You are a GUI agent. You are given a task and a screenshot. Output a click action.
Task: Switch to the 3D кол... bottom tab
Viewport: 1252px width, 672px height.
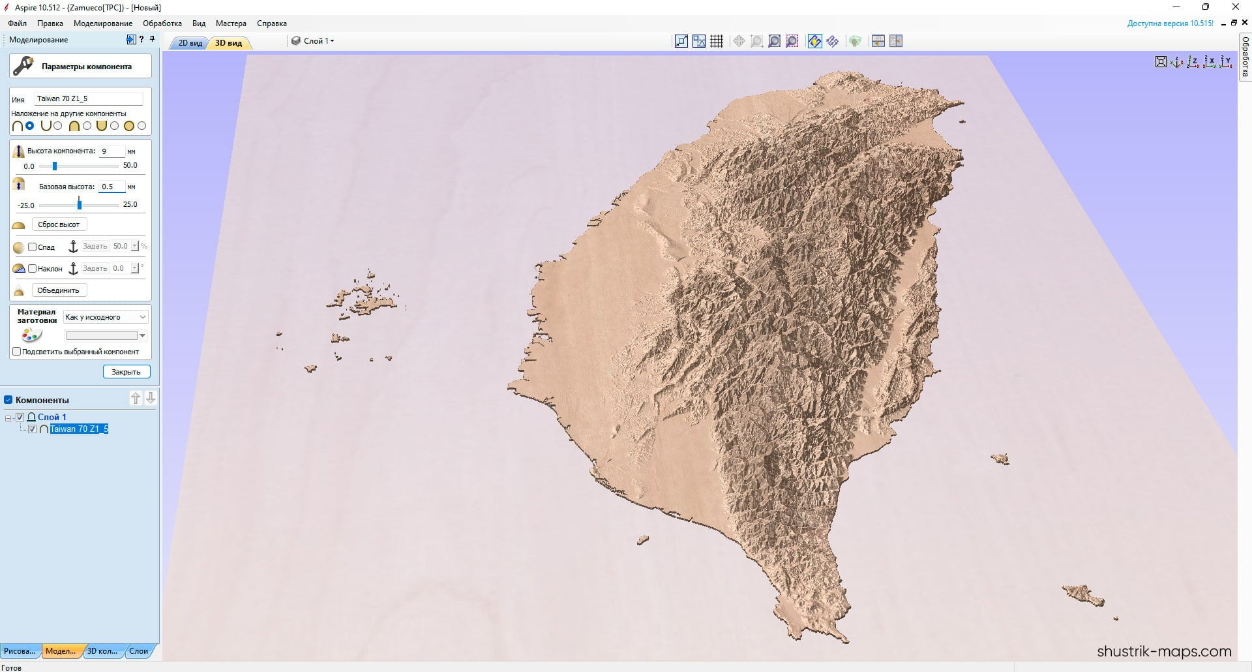(x=102, y=650)
